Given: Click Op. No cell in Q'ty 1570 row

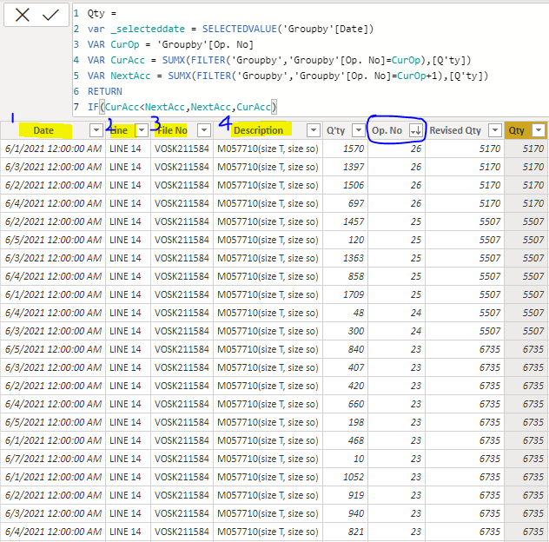Looking at the screenshot, I should click(397, 149).
